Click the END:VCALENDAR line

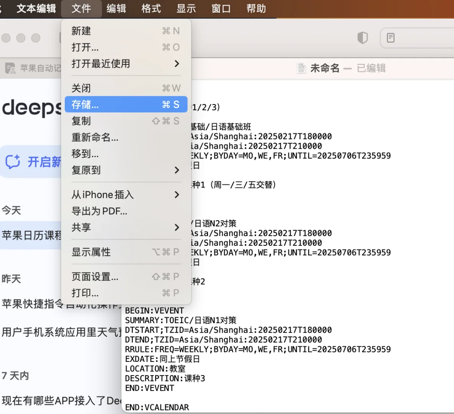point(157,407)
